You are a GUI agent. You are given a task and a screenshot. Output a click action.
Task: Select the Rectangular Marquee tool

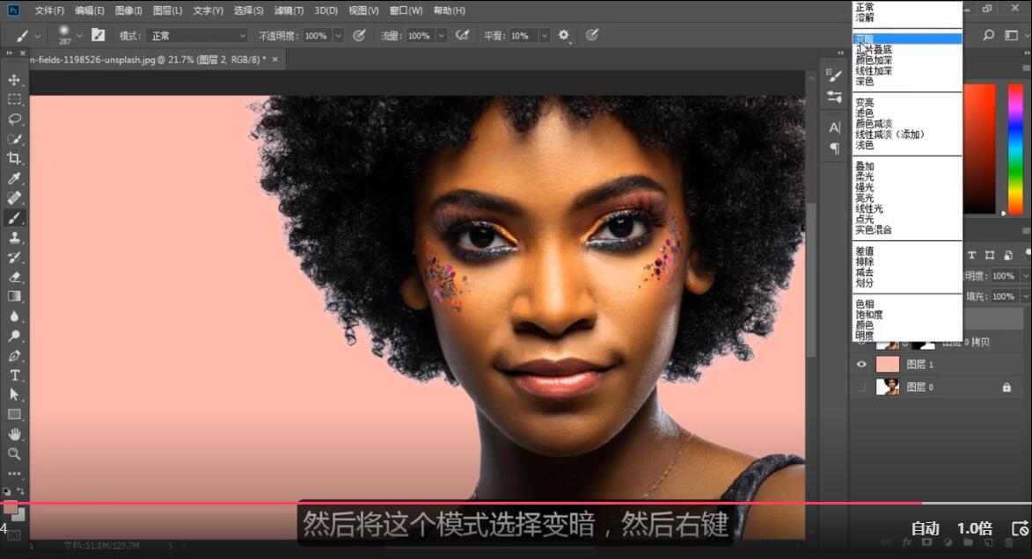pos(14,99)
